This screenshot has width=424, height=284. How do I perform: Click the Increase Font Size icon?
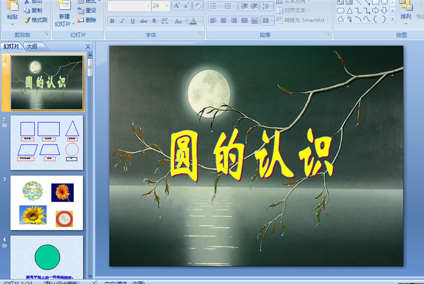tap(176, 6)
